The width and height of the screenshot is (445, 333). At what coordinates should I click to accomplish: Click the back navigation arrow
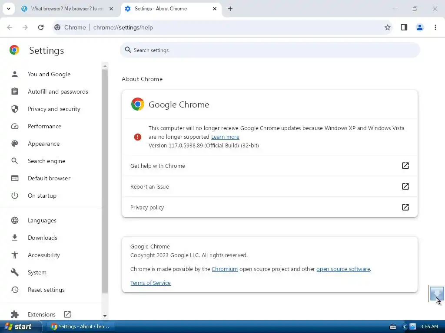coord(10,27)
